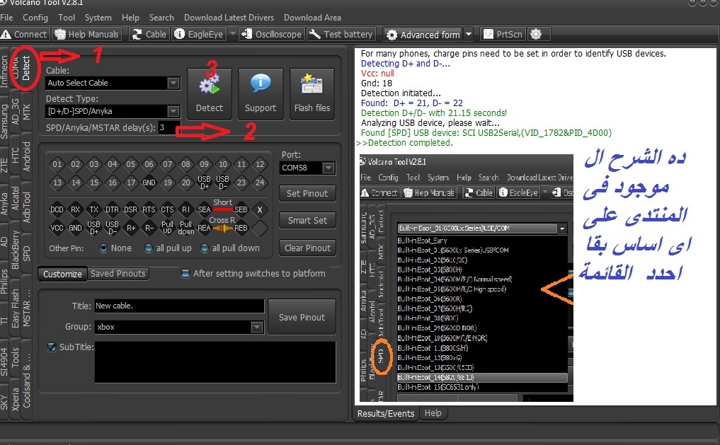Open the File menu
Screen dimensions: 720x445
6,18
